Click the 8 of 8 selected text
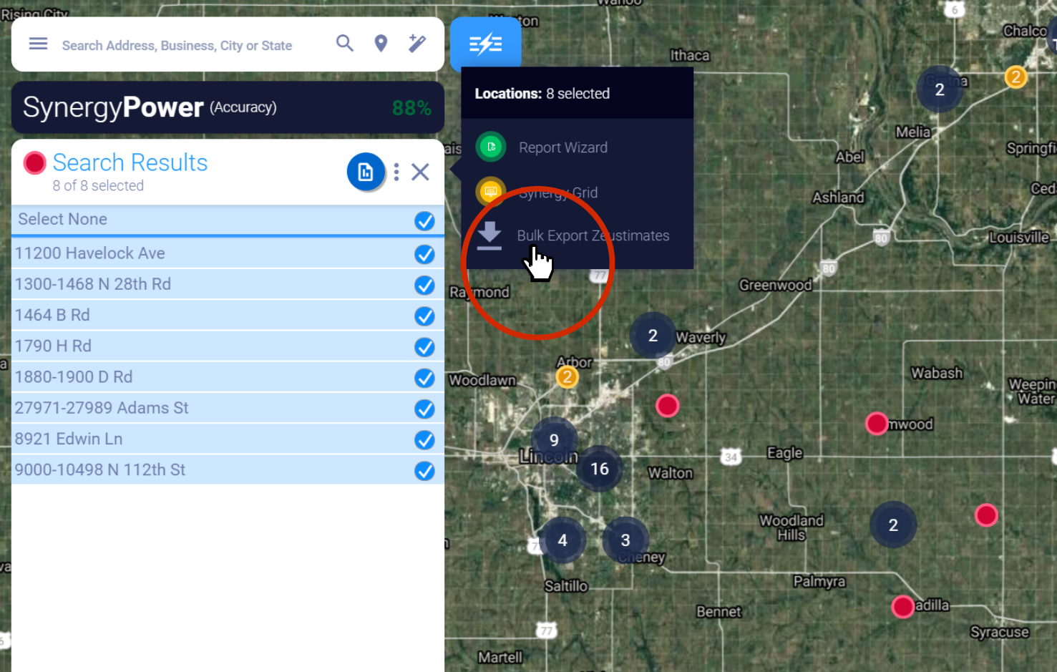Screen dimensions: 1057x672 point(98,185)
